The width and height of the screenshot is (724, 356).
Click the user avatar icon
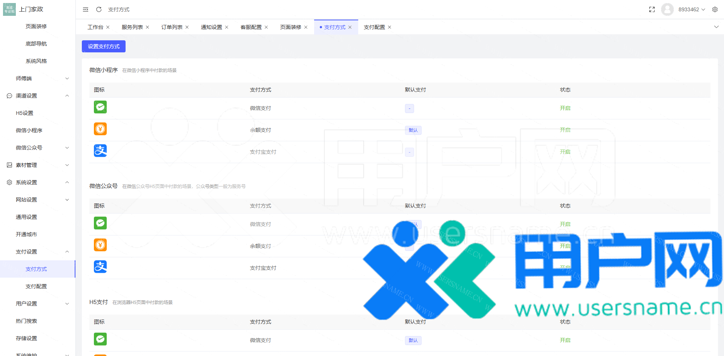pos(667,9)
